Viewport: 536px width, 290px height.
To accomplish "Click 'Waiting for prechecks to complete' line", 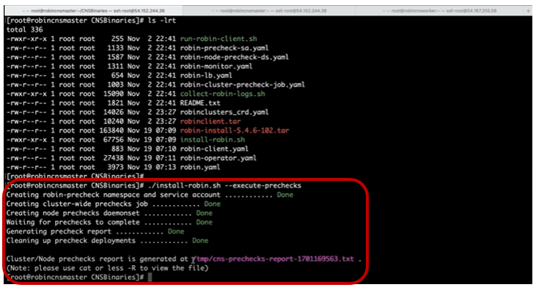I will [x=109, y=223].
